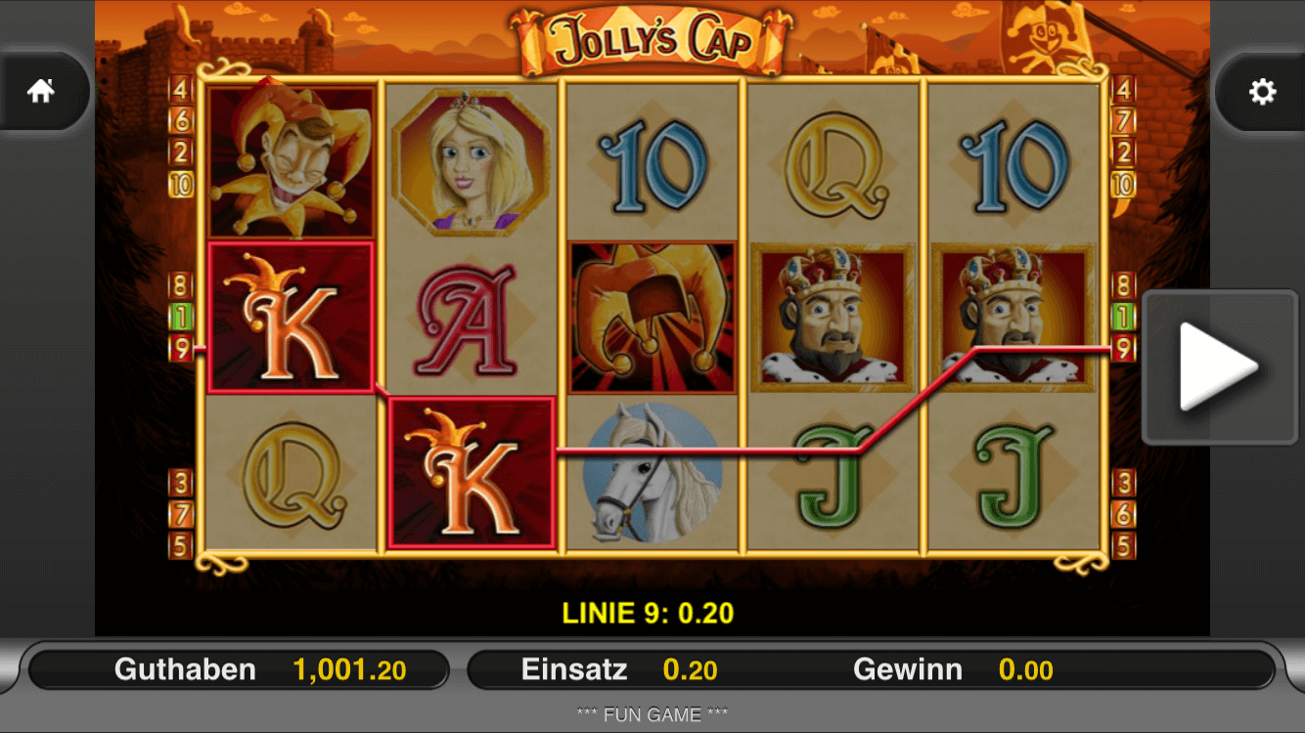Select the white horse symbol
The image size is (1305, 733).
point(652,473)
